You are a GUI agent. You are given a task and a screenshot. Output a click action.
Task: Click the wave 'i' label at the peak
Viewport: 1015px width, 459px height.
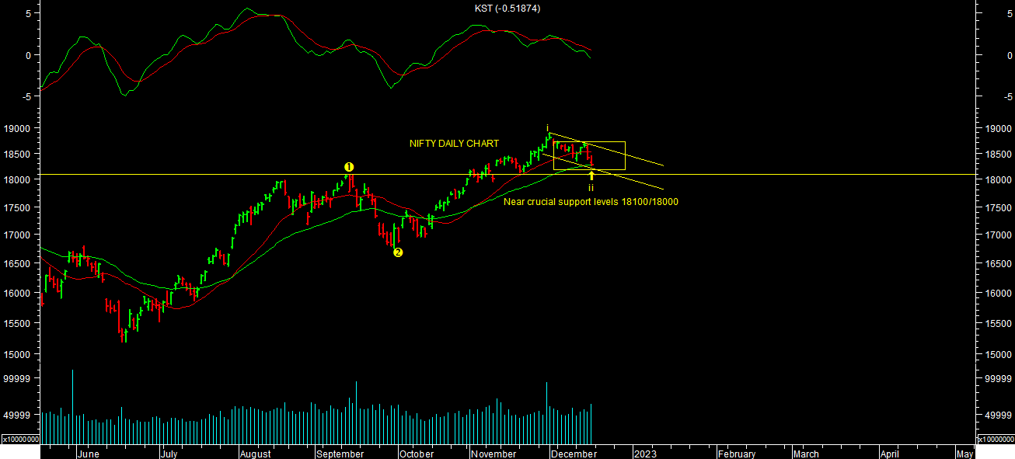pos(547,128)
